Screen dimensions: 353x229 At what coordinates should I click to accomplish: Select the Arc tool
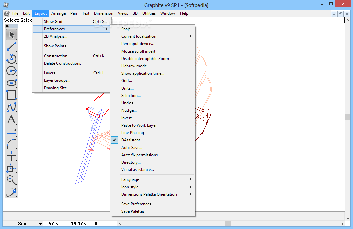[11, 59]
